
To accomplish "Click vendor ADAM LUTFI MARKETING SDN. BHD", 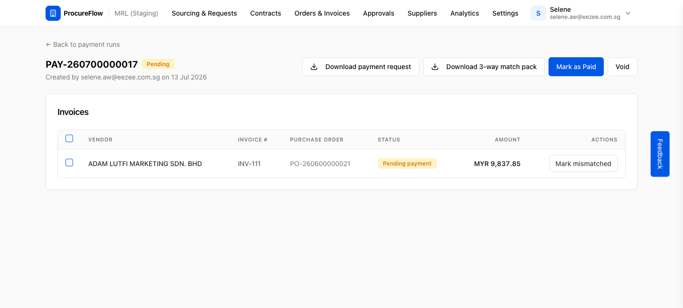I will (145, 164).
